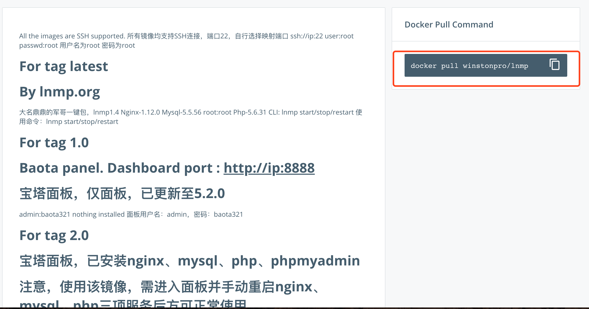Click the For tag 2.0 section header
Viewport: 589px width, 309px height.
[x=54, y=235]
